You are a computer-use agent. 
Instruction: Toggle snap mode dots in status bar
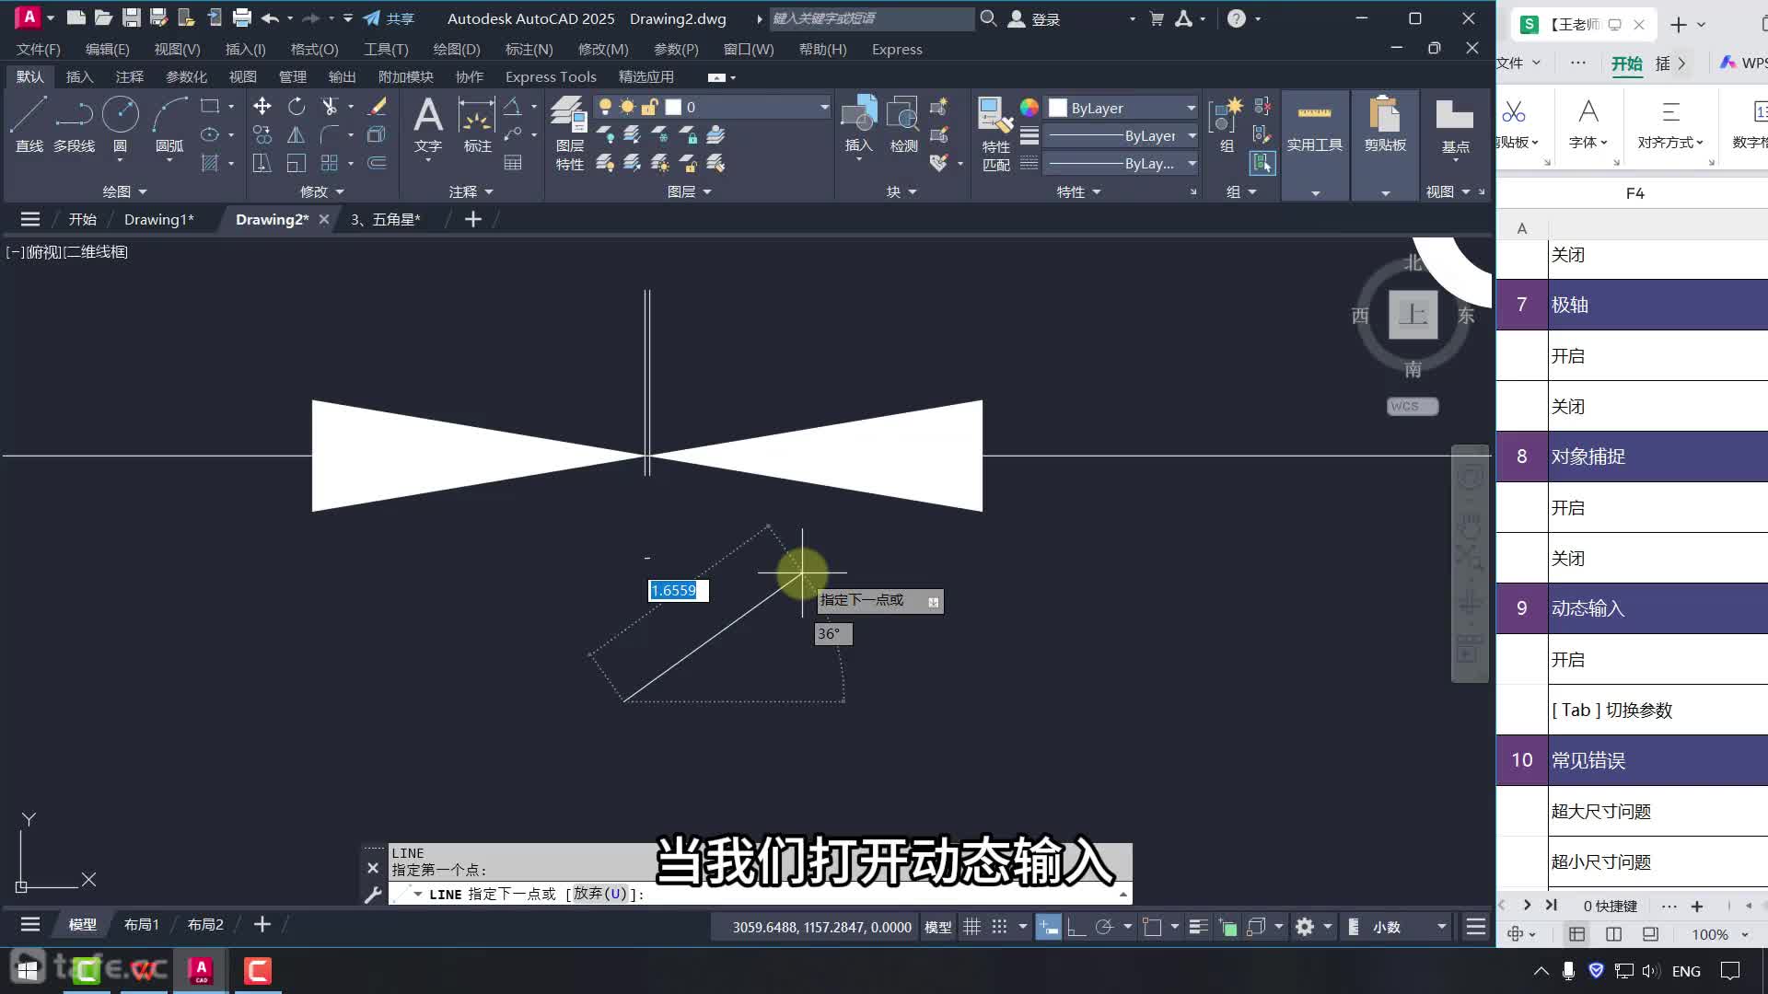point(999,927)
